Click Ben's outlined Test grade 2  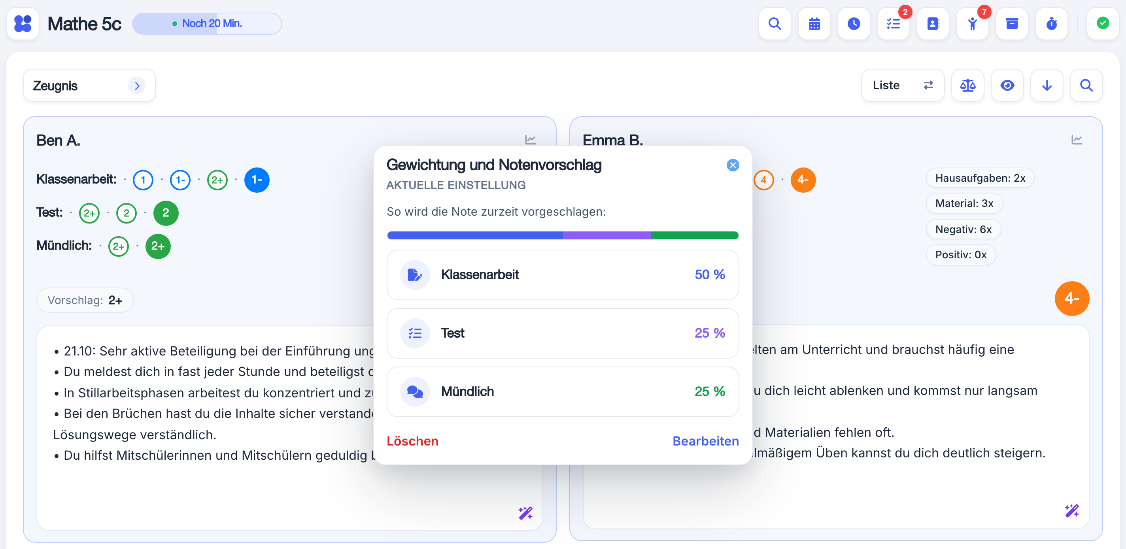point(127,213)
